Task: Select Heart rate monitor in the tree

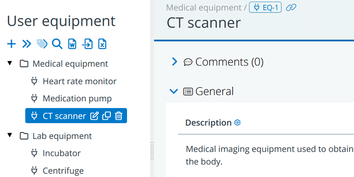Action: pos(79,81)
